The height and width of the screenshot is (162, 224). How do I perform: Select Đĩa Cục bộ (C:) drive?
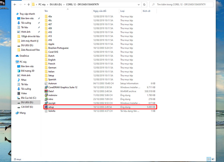pos(28,98)
